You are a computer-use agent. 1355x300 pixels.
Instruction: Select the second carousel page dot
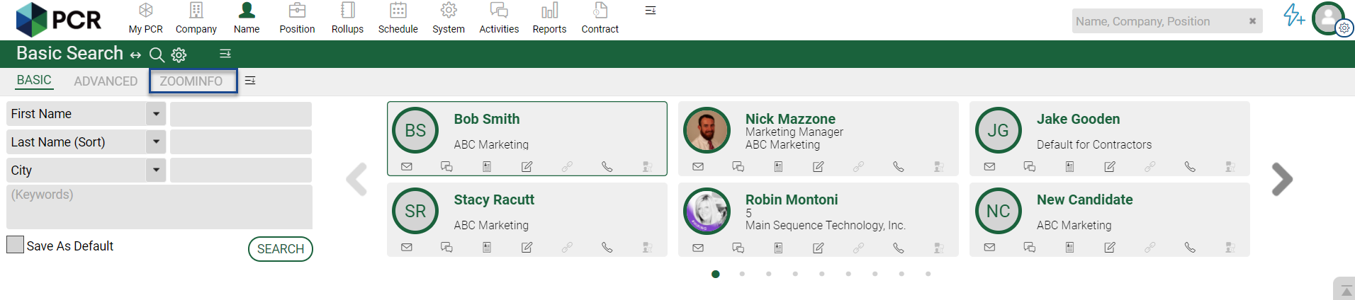(742, 274)
